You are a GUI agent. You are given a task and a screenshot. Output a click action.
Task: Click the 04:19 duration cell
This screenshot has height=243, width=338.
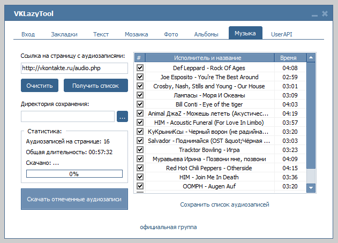coord(290,113)
